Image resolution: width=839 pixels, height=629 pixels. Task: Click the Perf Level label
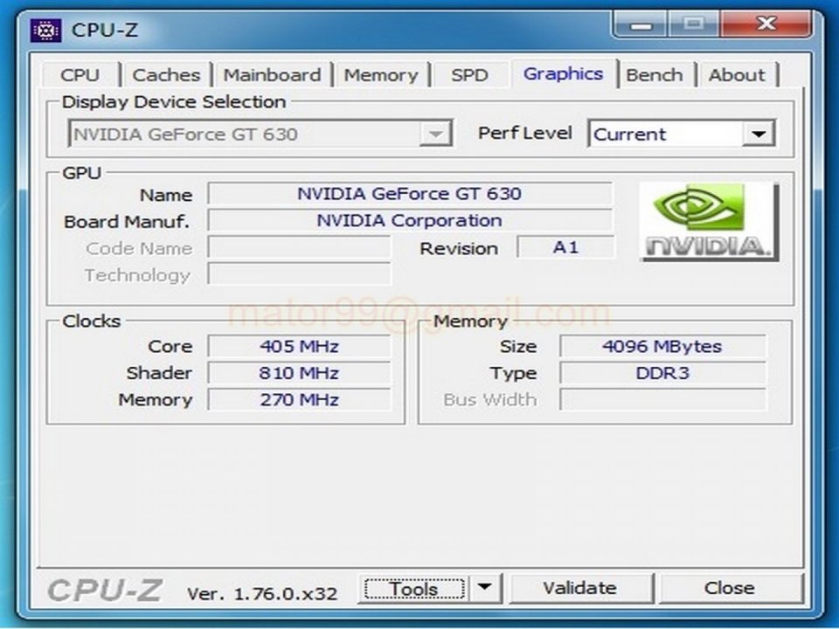tap(525, 133)
